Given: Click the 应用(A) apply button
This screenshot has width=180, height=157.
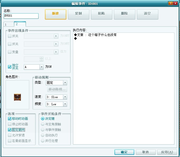Looking at the screenshot, I should (x=167, y=152).
